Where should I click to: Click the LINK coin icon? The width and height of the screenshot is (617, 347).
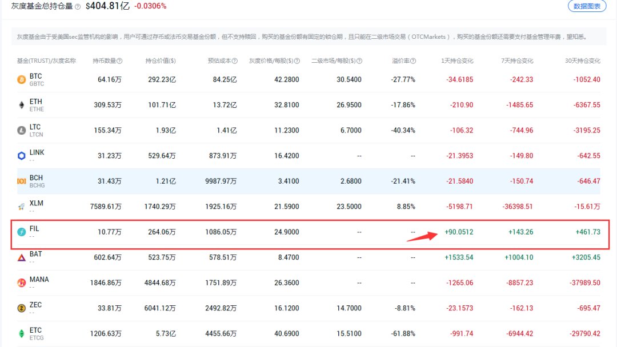(21, 156)
